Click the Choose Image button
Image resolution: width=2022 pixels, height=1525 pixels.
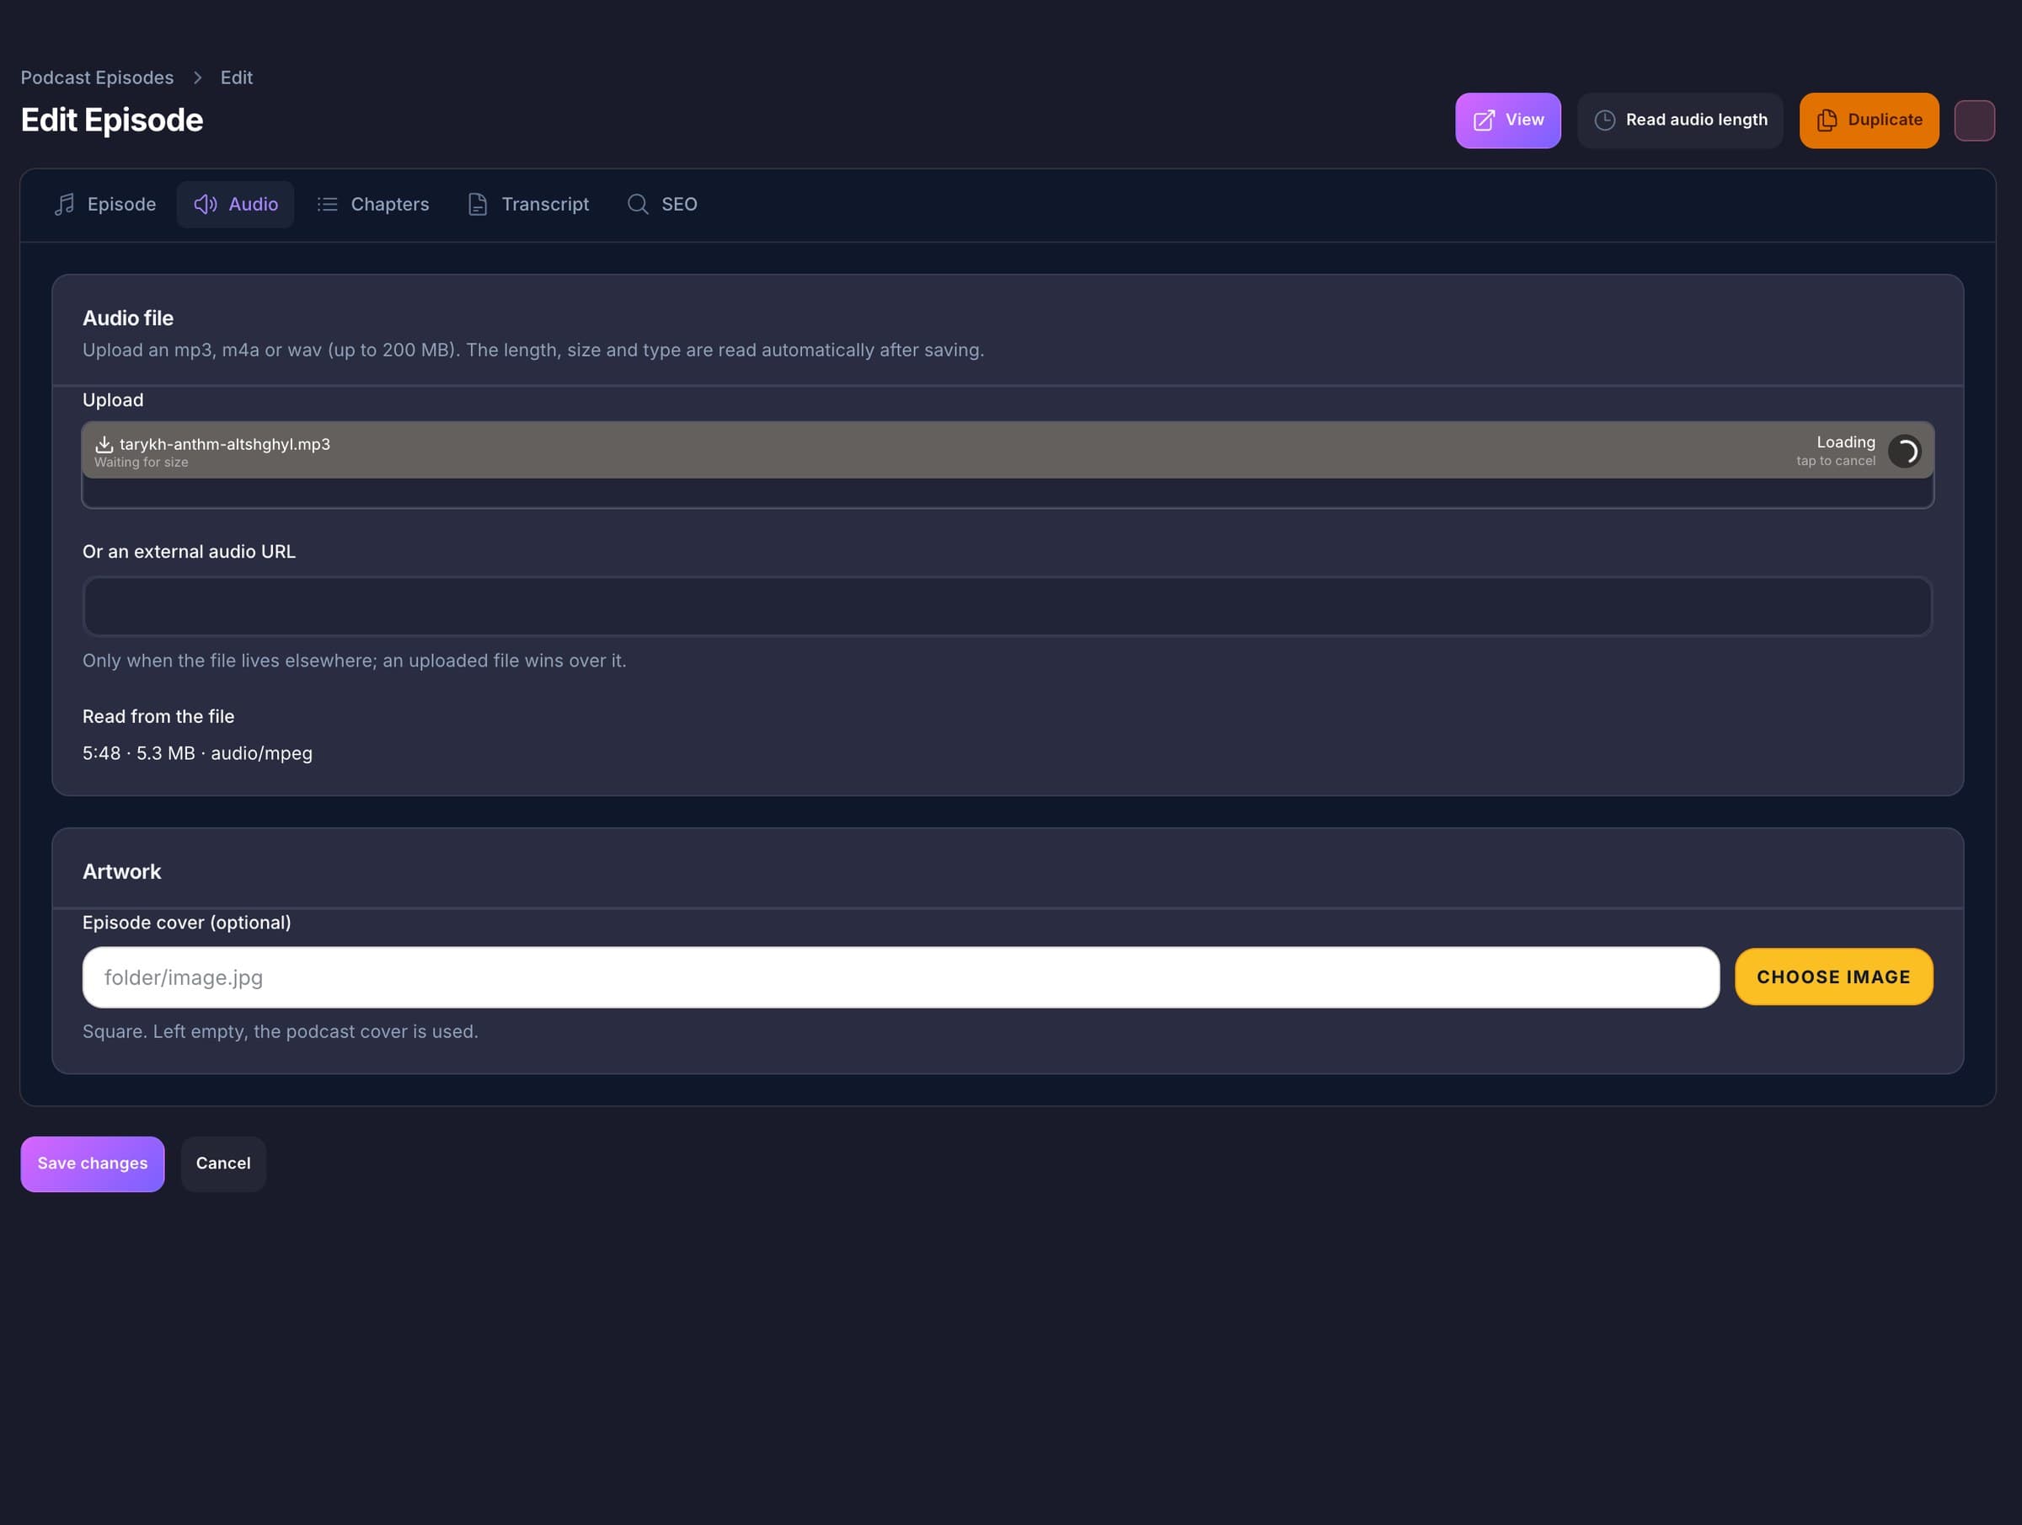pos(1833,977)
